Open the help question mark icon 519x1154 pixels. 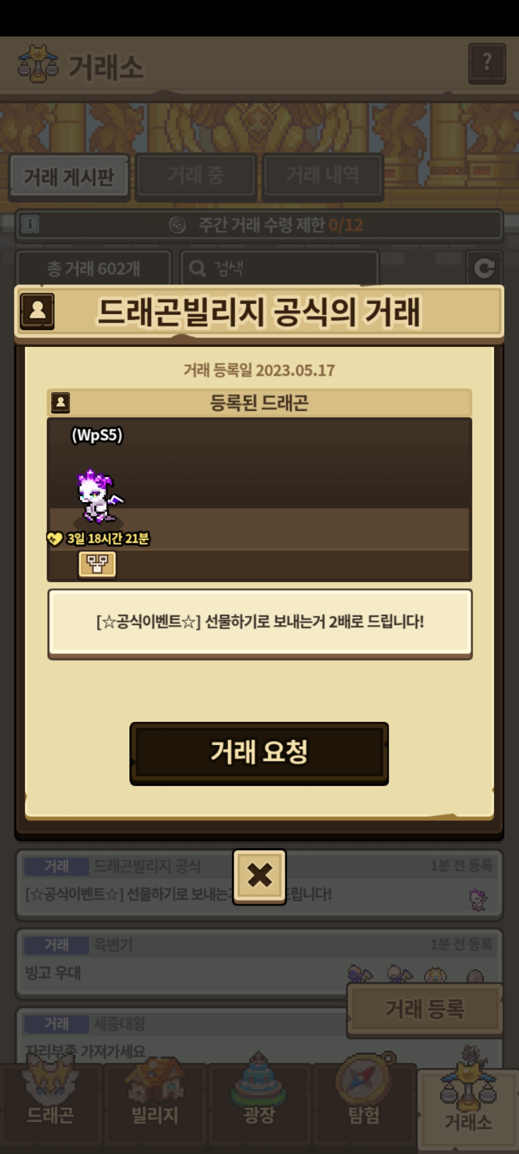487,63
